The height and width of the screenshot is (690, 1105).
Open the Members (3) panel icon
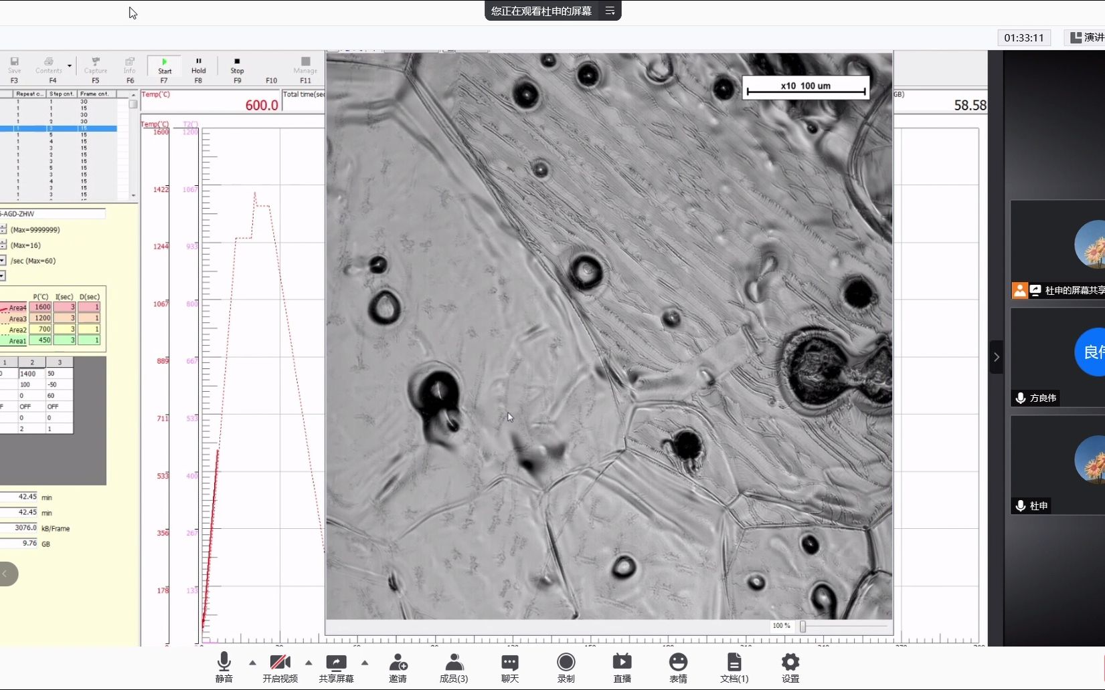(x=454, y=667)
